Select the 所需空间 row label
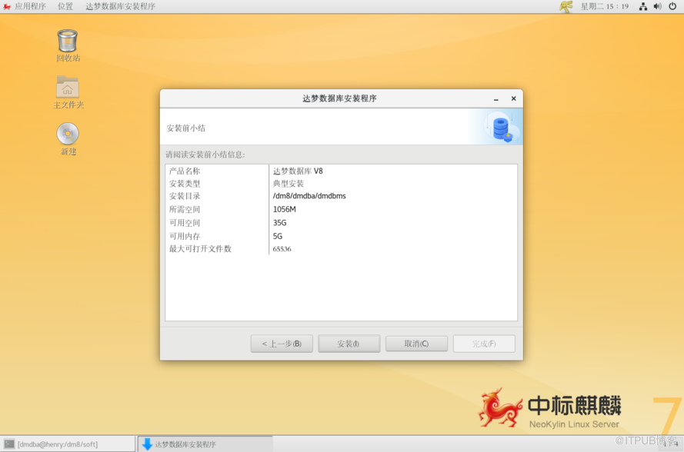 pyautogui.click(x=185, y=209)
